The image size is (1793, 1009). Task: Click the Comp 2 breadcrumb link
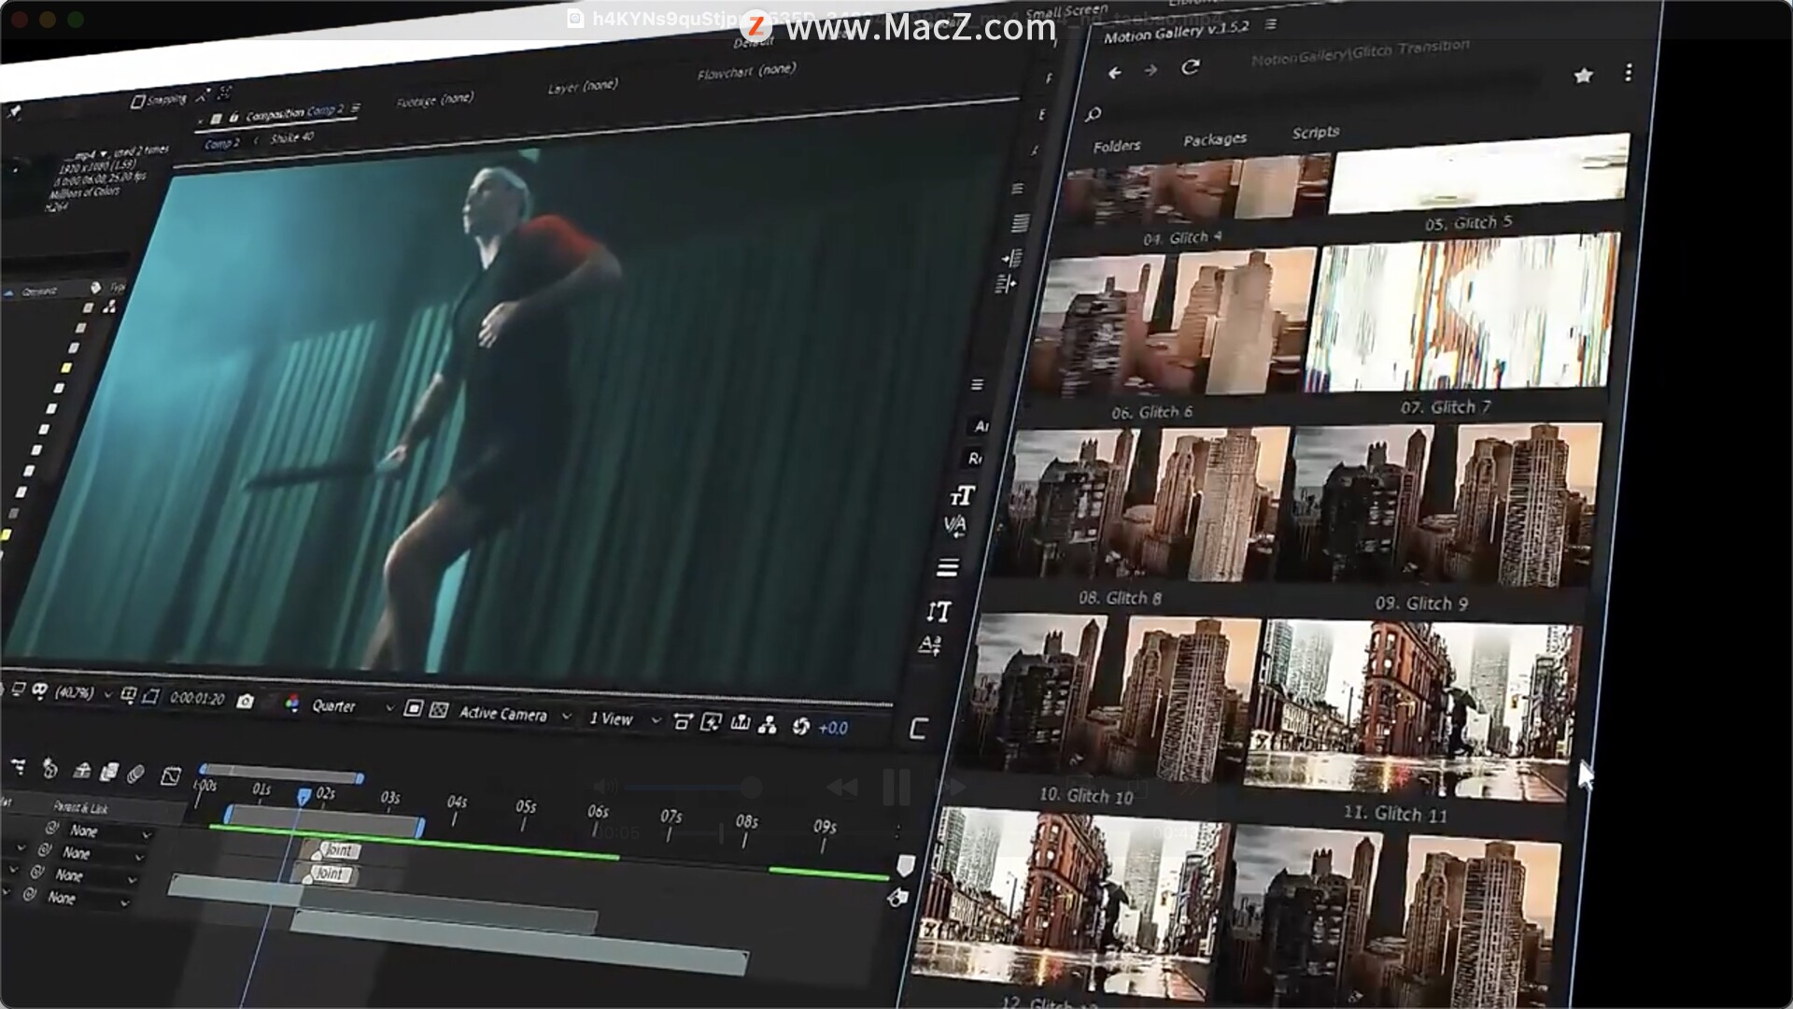tap(222, 143)
